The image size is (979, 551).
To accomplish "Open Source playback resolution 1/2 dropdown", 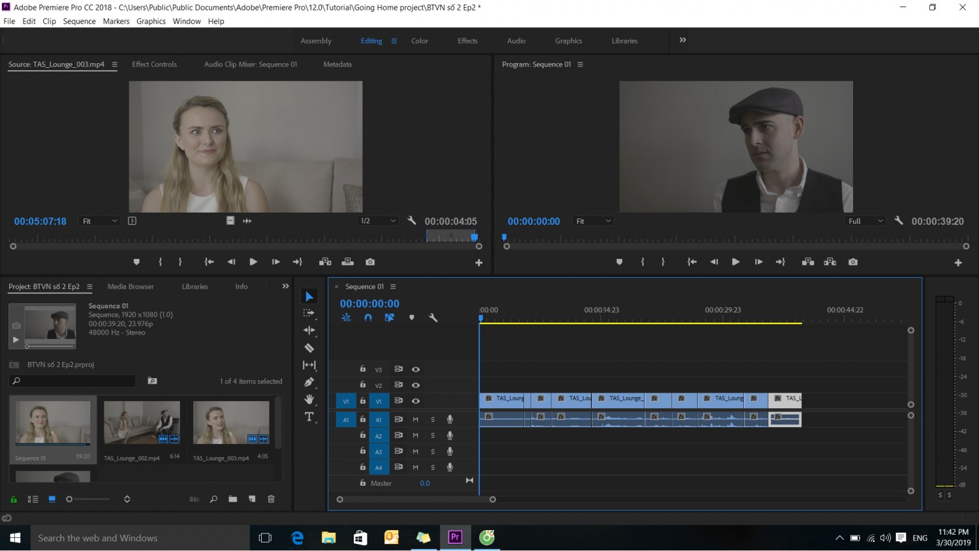I will pyautogui.click(x=378, y=221).
